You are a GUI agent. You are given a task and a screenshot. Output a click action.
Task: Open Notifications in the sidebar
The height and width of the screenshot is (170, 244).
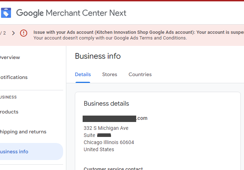(x=13, y=78)
